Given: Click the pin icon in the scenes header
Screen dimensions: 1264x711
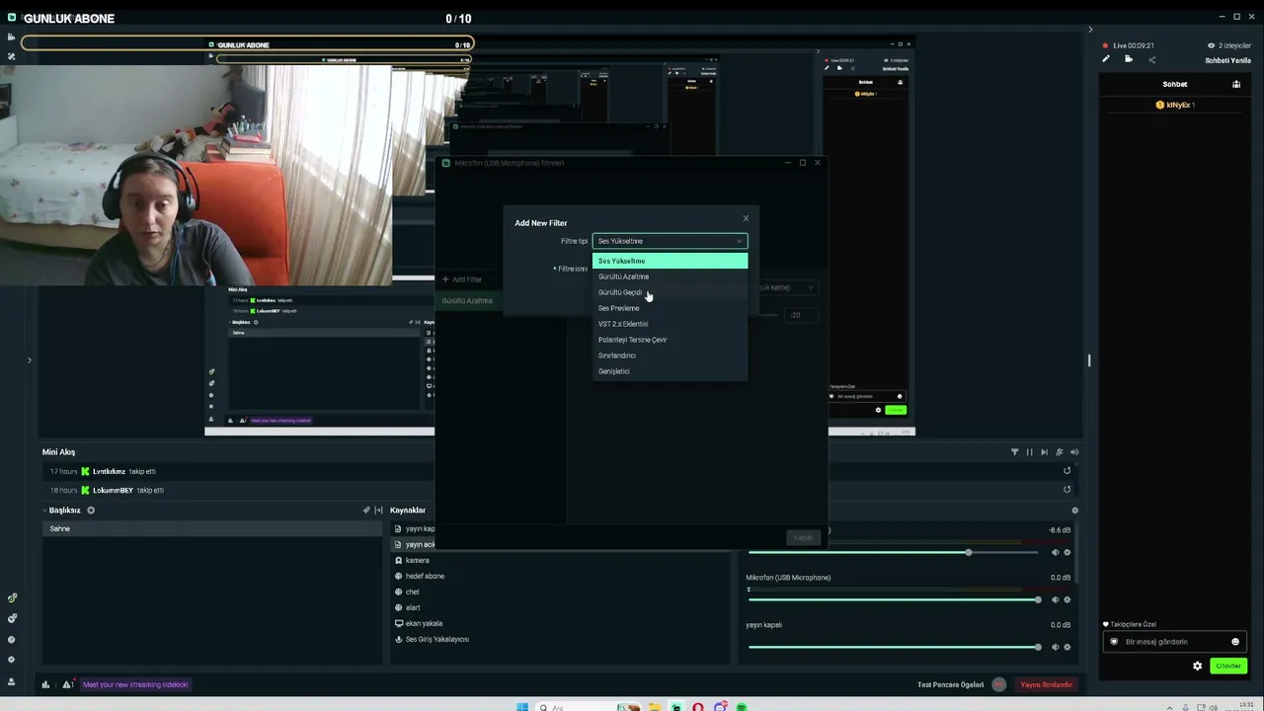Looking at the screenshot, I should pos(366,511).
